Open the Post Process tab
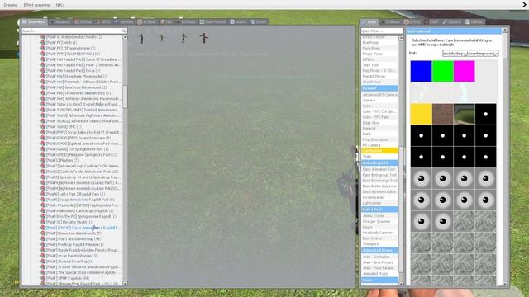Screen dimensions: 529x297 pyautogui.click(x=212, y=22)
